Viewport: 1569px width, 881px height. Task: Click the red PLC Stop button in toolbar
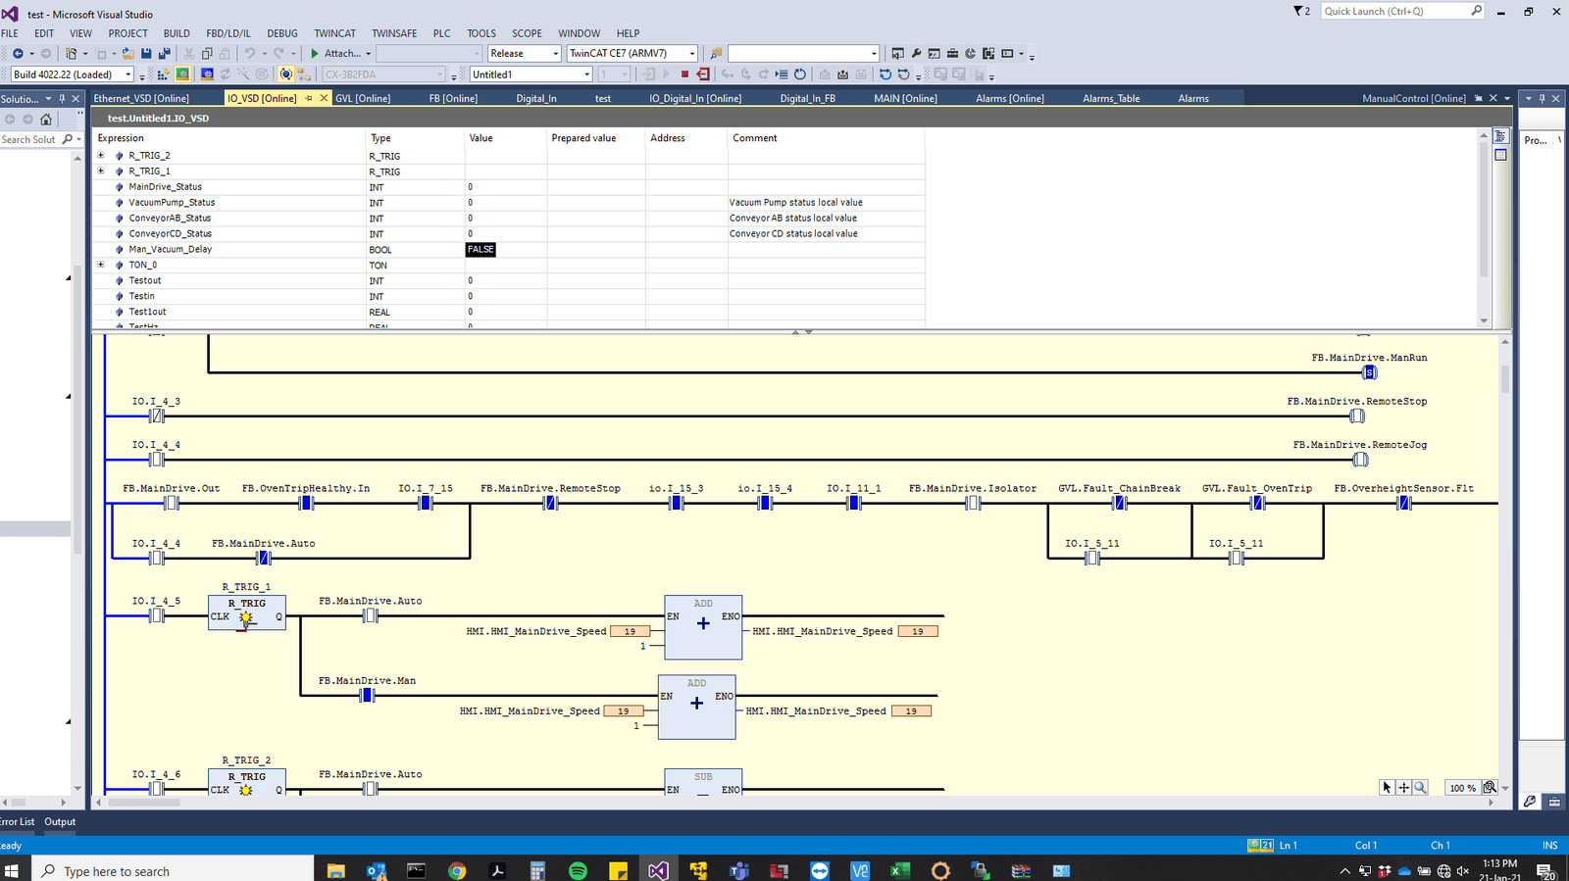684,74
